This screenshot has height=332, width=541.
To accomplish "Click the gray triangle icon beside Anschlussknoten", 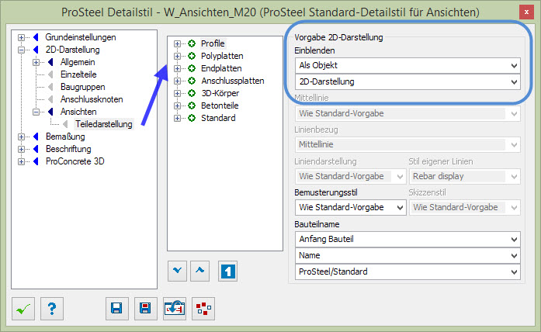I will [50, 99].
